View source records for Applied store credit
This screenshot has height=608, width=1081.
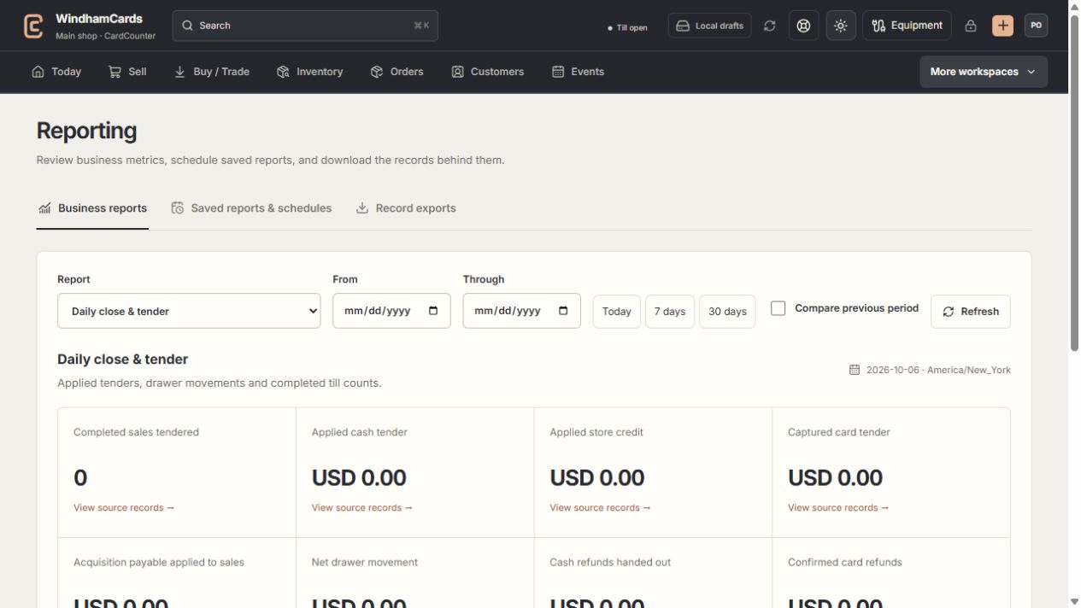(600, 508)
